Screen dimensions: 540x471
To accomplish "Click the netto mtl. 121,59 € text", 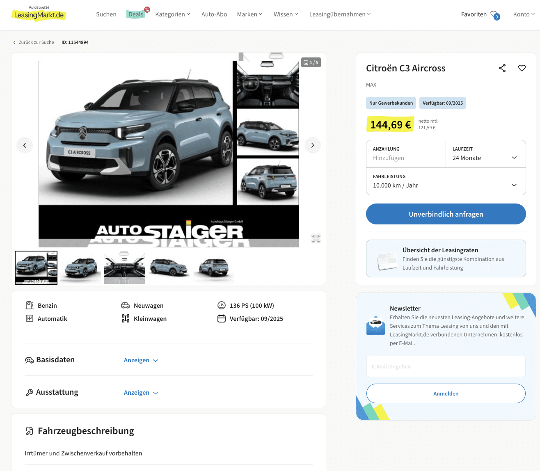I will [428, 124].
